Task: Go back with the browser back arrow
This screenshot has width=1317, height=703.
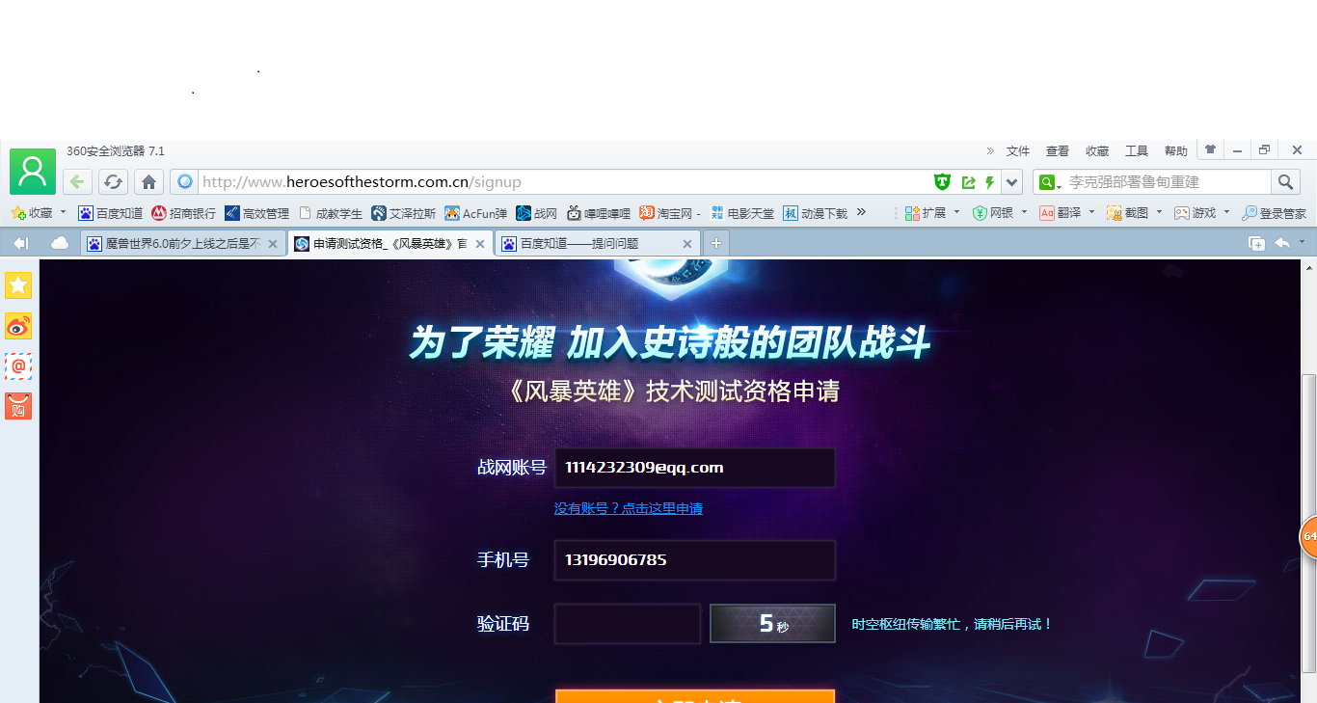Action: (x=78, y=182)
